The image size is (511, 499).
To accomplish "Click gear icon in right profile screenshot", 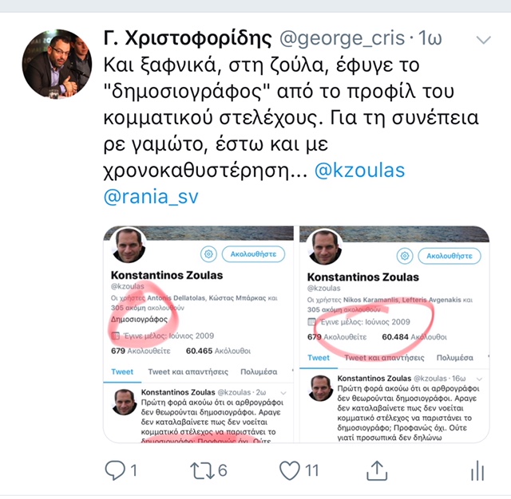I will (x=405, y=256).
